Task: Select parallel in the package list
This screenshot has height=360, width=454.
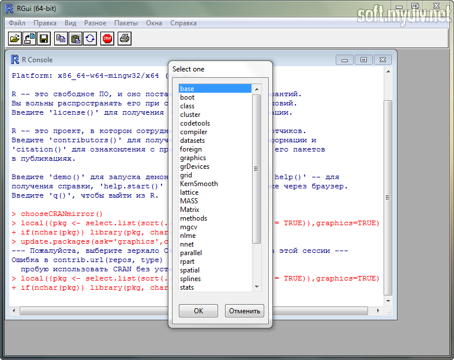Action: tap(215, 253)
